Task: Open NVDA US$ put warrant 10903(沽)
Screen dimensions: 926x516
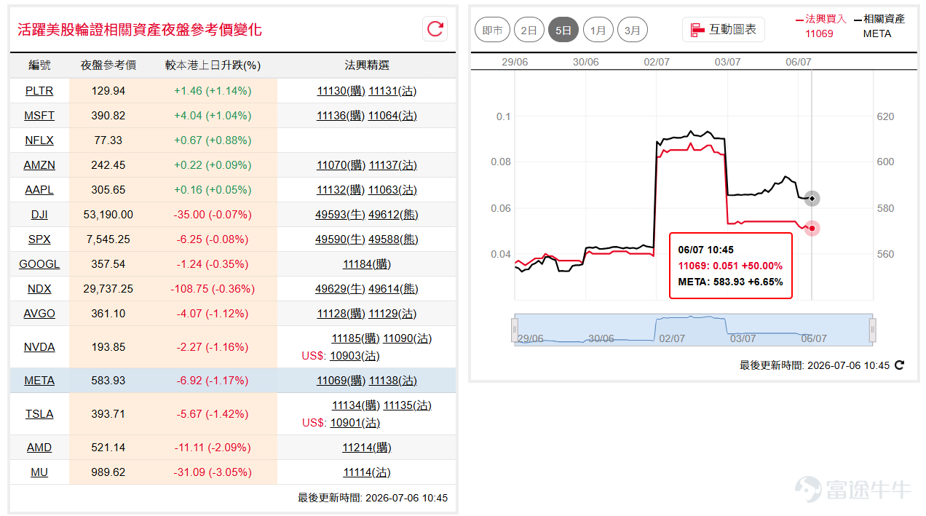Action: (355, 356)
